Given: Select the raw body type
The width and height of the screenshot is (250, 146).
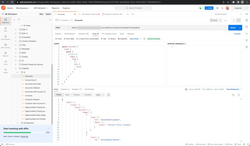Looking at the screenshot, I should 104,39.
